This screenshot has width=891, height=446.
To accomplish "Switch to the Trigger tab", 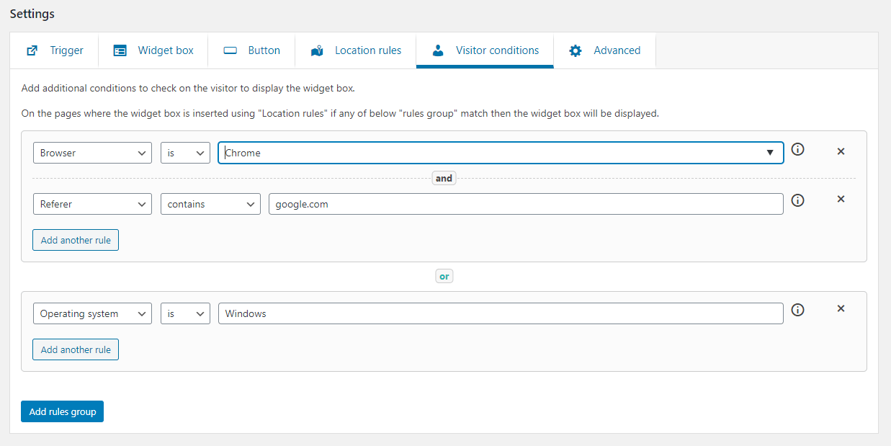I will click(x=55, y=50).
